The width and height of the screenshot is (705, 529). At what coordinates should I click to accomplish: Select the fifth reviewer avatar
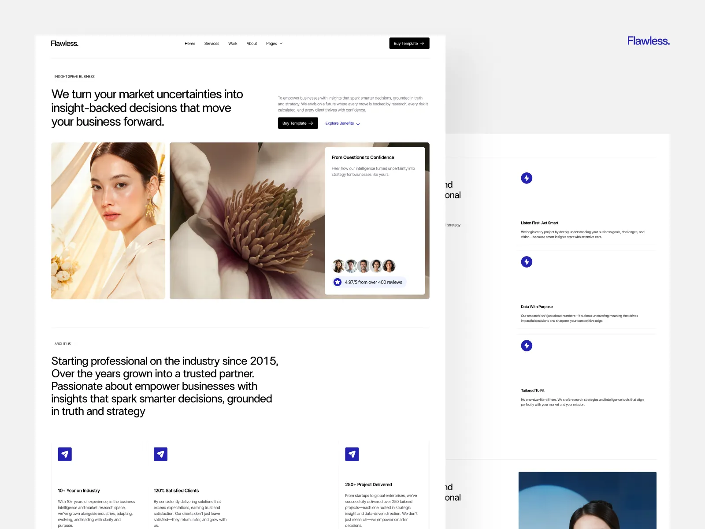click(389, 266)
